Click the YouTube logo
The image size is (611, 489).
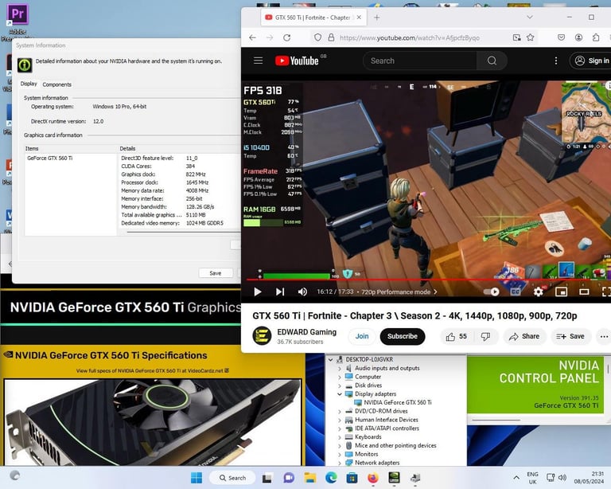tap(297, 61)
